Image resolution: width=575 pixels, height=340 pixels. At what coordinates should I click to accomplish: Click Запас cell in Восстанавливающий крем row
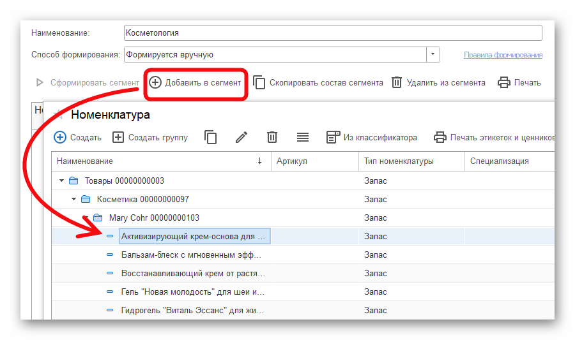click(x=411, y=274)
